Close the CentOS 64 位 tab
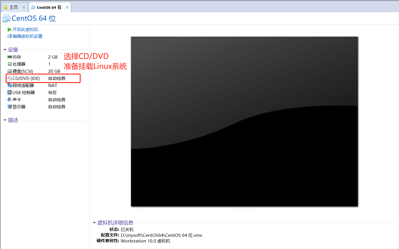Image resolution: width=399 pixels, height=249 pixels. pos(67,7)
